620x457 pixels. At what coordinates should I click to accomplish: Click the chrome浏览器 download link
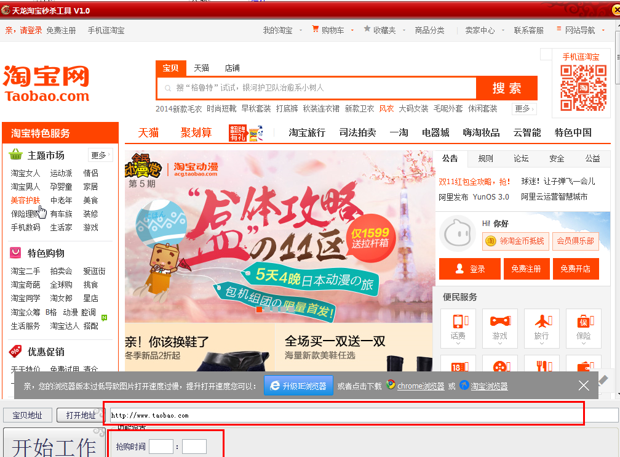(x=421, y=386)
